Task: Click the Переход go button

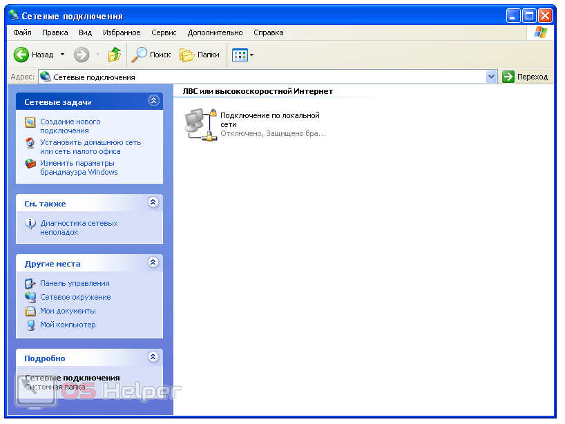Action: [x=525, y=77]
